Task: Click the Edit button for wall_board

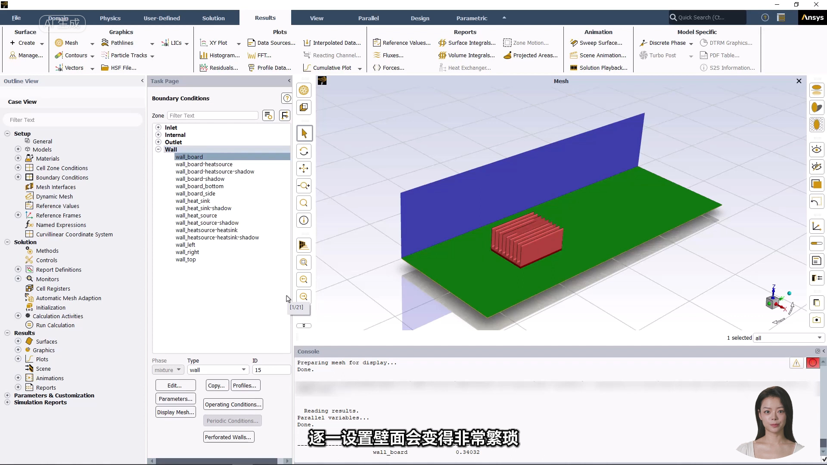Action: tap(175, 385)
